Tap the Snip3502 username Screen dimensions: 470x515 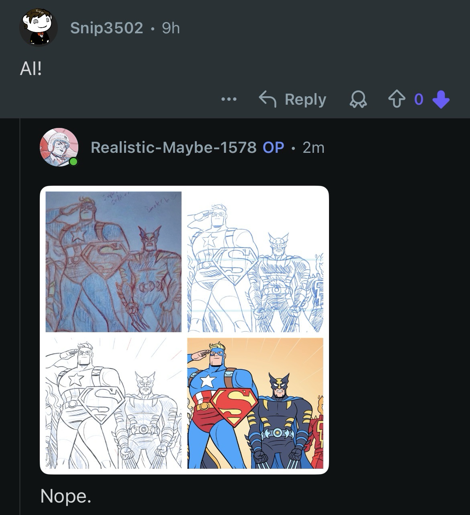click(x=106, y=28)
